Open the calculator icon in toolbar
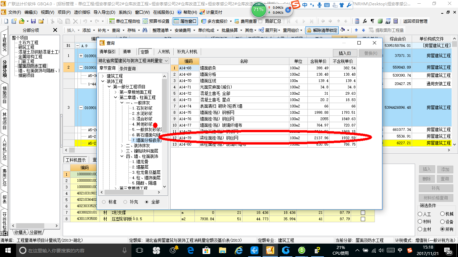 357,21
